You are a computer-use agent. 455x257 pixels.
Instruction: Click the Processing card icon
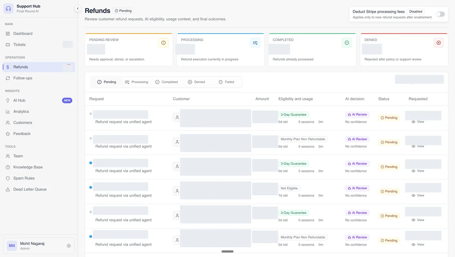tap(255, 43)
